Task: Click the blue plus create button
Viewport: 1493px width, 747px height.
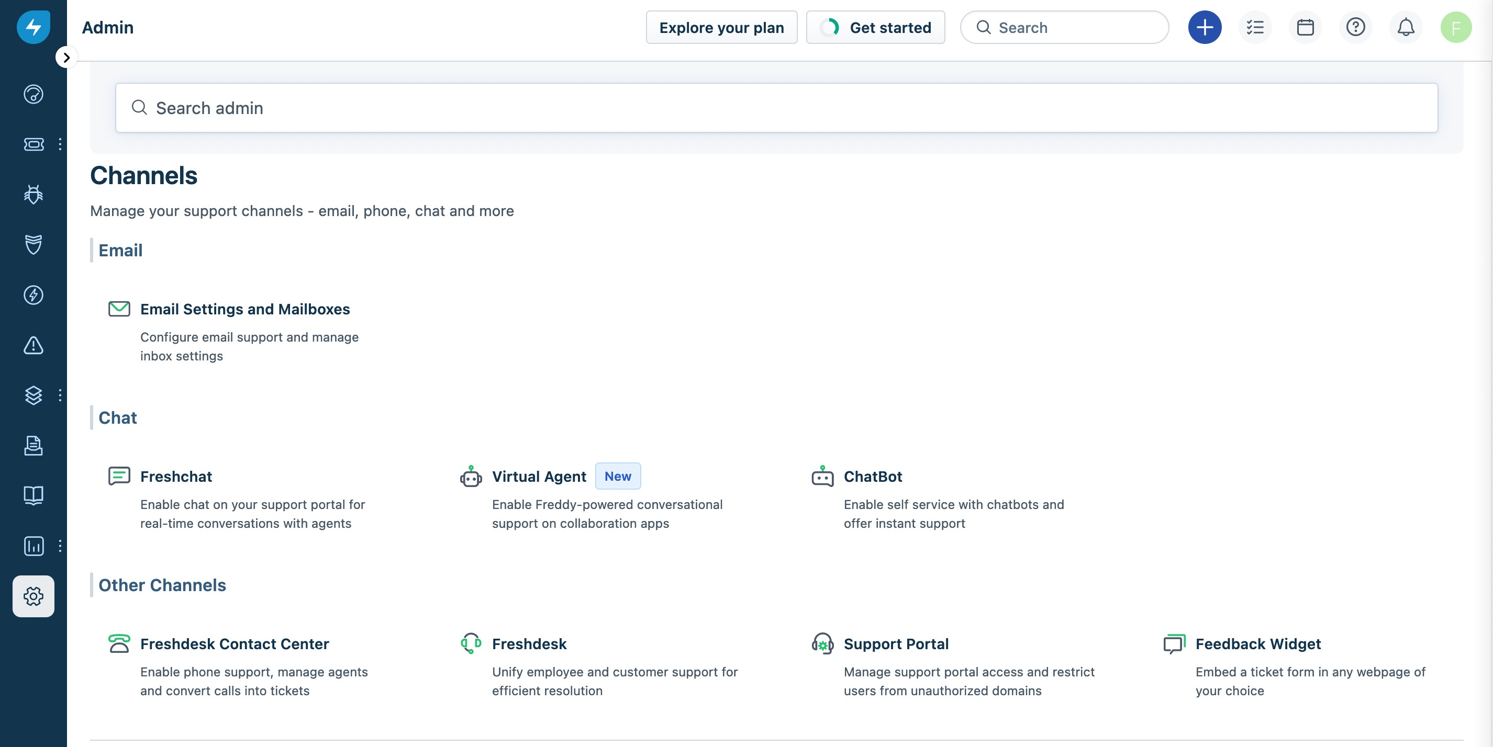Action: pyautogui.click(x=1205, y=27)
